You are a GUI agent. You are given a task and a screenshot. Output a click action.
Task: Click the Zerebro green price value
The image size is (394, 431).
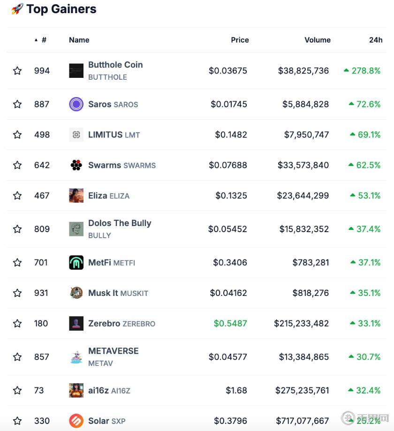pos(230,324)
